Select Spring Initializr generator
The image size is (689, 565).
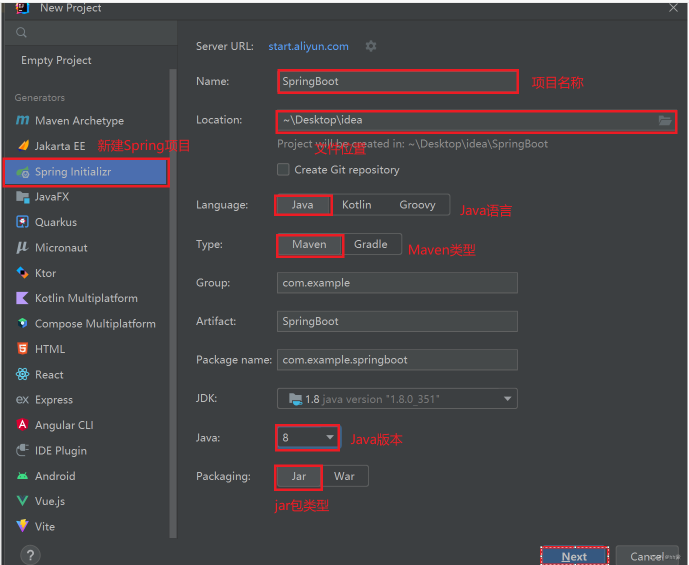(x=85, y=172)
